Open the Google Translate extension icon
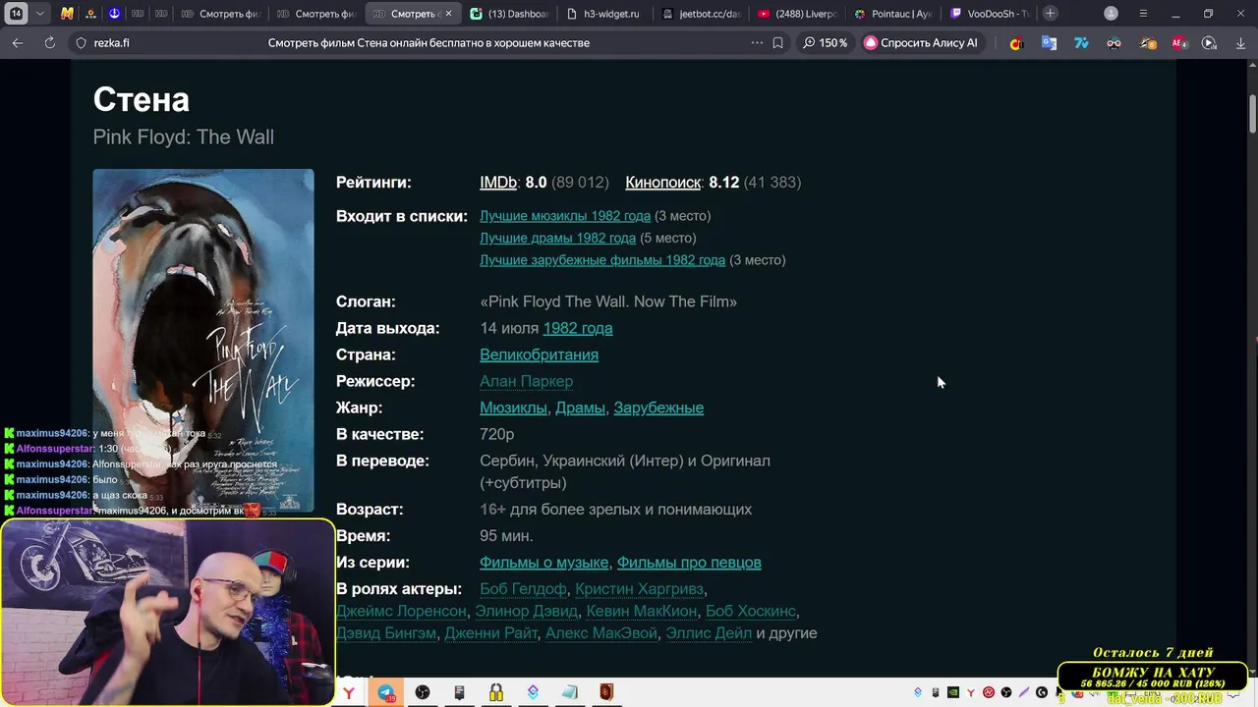The image size is (1258, 707). [1049, 43]
